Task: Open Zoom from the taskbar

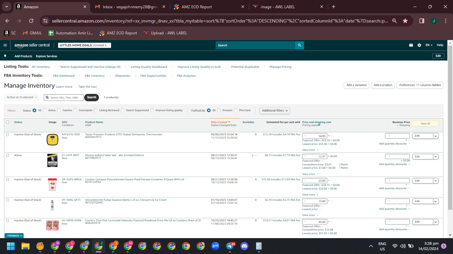Action: click(x=215, y=246)
